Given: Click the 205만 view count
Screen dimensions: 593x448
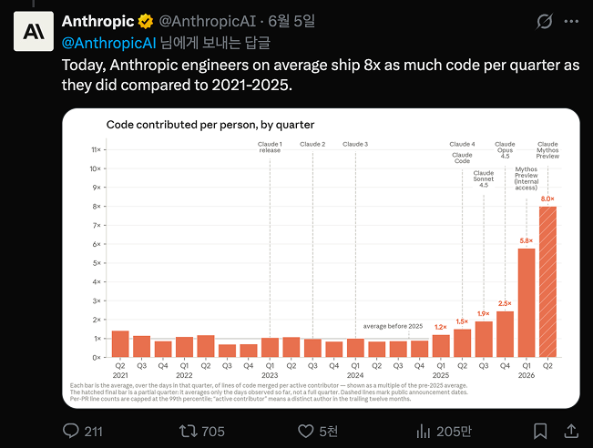Looking at the screenshot, I should pyautogui.click(x=454, y=432).
